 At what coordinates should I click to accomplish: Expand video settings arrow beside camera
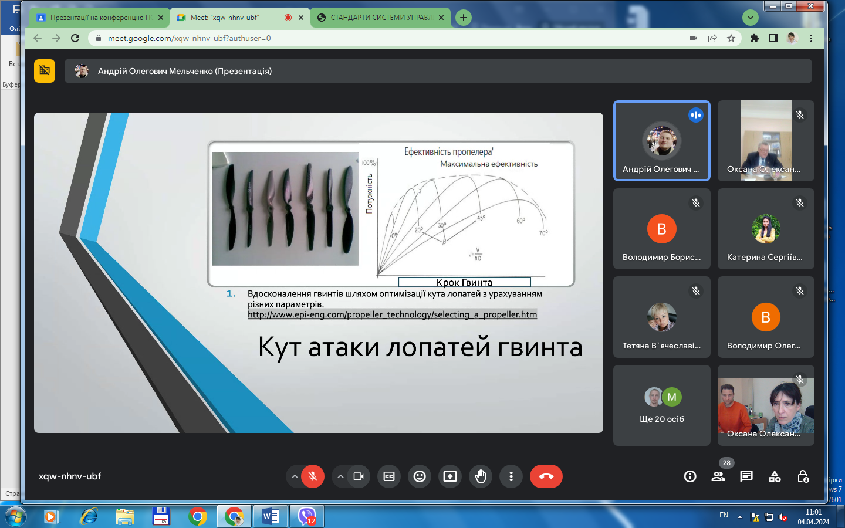point(340,476)
